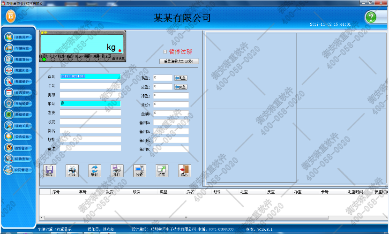
Task: Click the ←皮重 tare weight capture button
Action: pos(180,87)
